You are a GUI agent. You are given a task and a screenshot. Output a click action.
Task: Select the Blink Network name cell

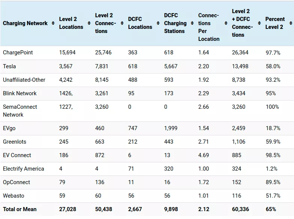click(19, 93)
